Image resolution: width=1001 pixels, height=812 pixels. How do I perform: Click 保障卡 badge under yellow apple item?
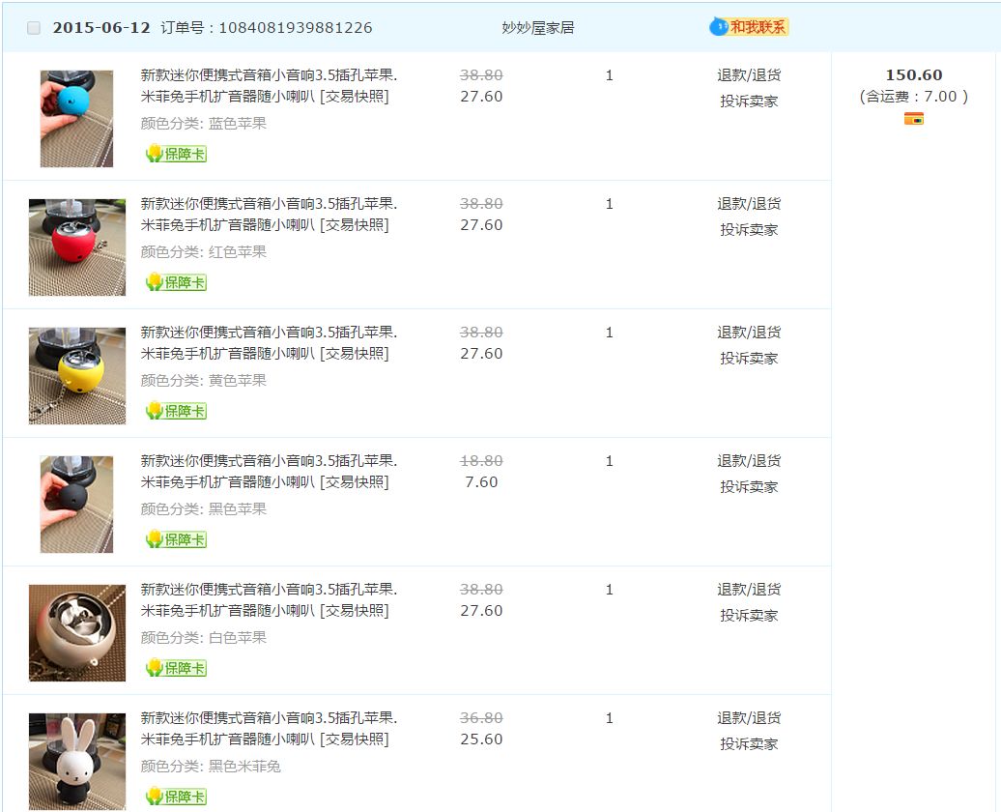[176, 411]
